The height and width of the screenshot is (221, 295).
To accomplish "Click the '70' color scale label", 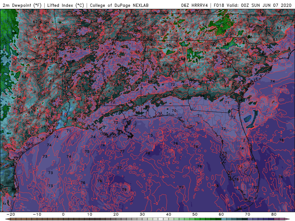I will [247, 214].
